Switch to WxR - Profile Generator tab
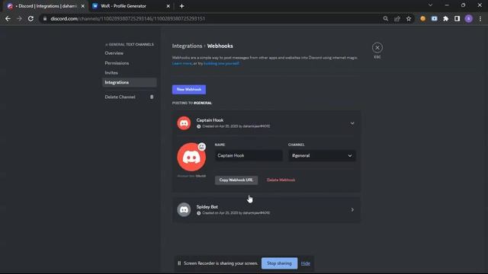The width and height of the screenshot is (488, 274). click(x=130, y=6)
